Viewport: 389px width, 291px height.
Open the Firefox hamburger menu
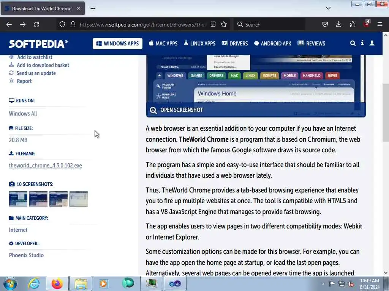tap(380, 24)
